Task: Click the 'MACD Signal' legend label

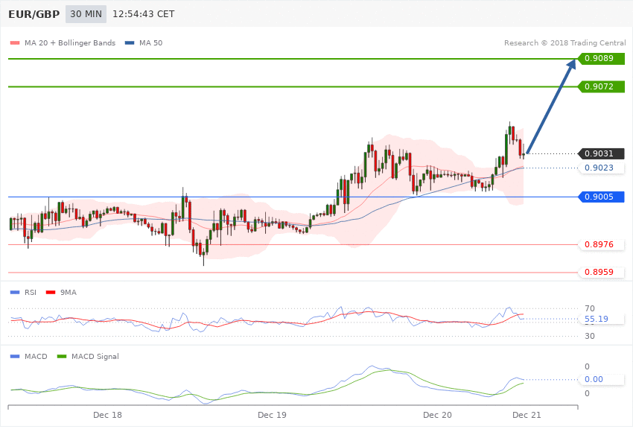Action: click(x=95, y=356)
